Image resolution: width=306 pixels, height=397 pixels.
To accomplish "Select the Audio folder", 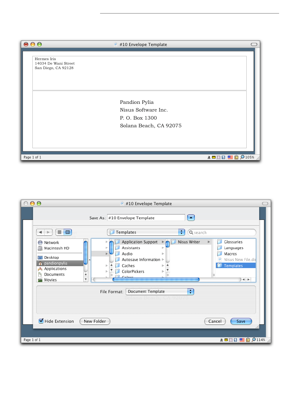I will click(x=140, y=254).
